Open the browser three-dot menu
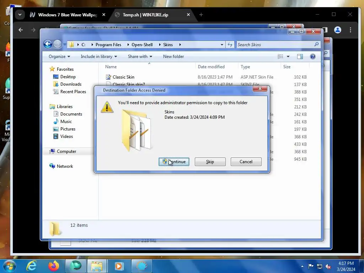364x273 pixels. pos(350,30)
